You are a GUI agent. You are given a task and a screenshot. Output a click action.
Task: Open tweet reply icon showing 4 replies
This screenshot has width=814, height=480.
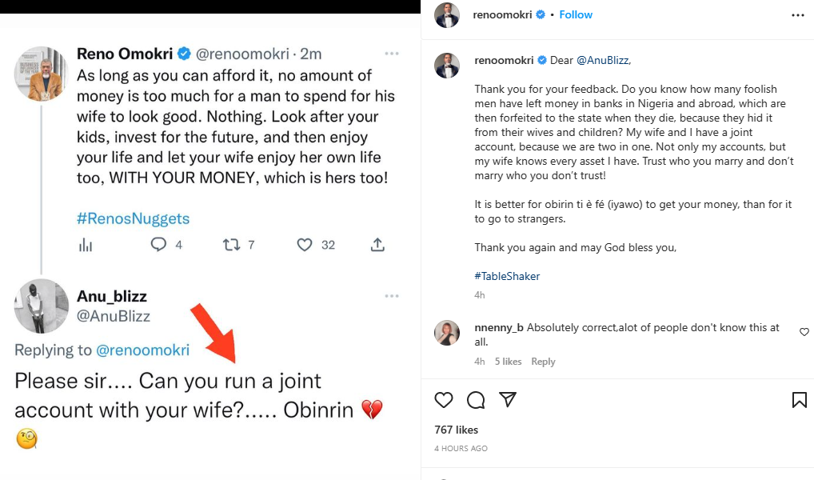(158, 245)
